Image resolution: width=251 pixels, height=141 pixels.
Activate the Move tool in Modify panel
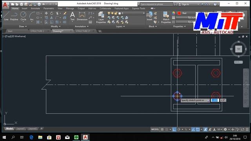(46, 13)
